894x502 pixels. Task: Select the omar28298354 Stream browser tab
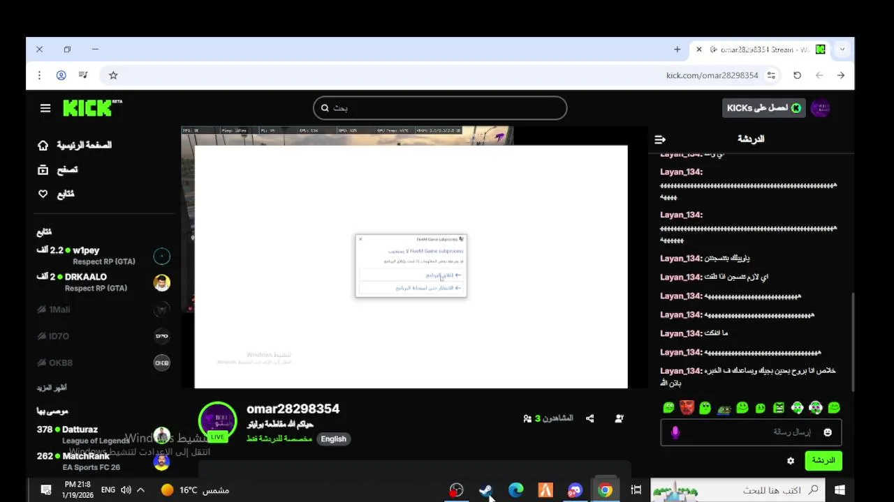(759, 50)
